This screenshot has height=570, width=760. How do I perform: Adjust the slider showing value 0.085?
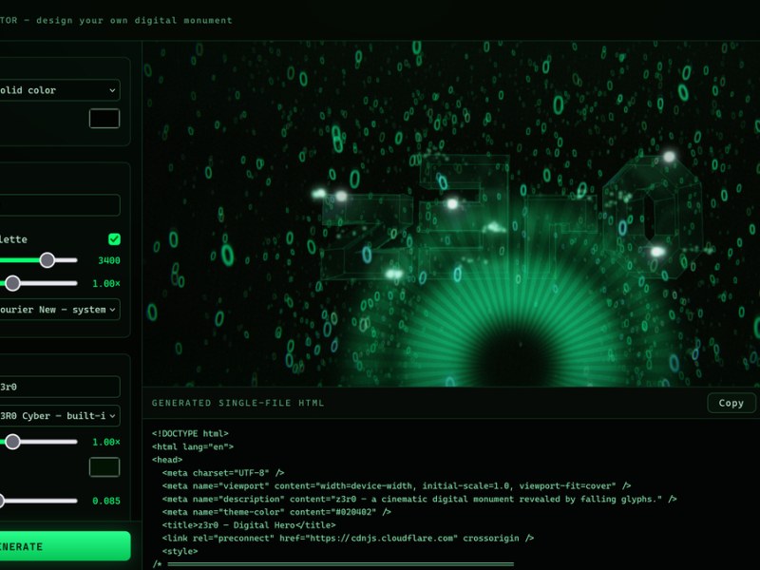(39, 501)
